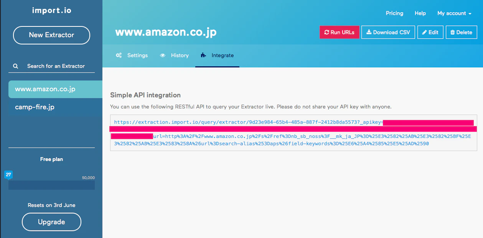Click the History eye icon
The height and width of the screenshot is (238, 483).
[163, 55]
